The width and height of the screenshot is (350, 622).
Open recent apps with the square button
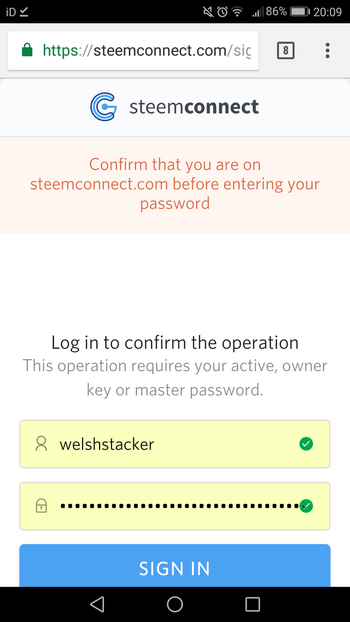(x=253, y=604)
